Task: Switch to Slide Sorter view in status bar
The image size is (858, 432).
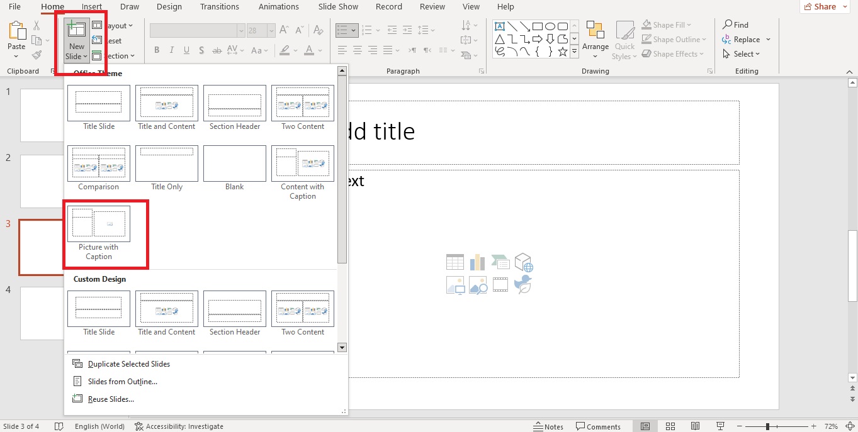Action: [x=670, y=426]
